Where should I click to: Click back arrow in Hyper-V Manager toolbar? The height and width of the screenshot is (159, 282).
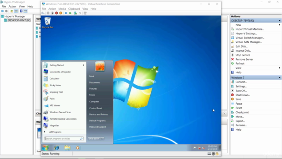point(2,11)
